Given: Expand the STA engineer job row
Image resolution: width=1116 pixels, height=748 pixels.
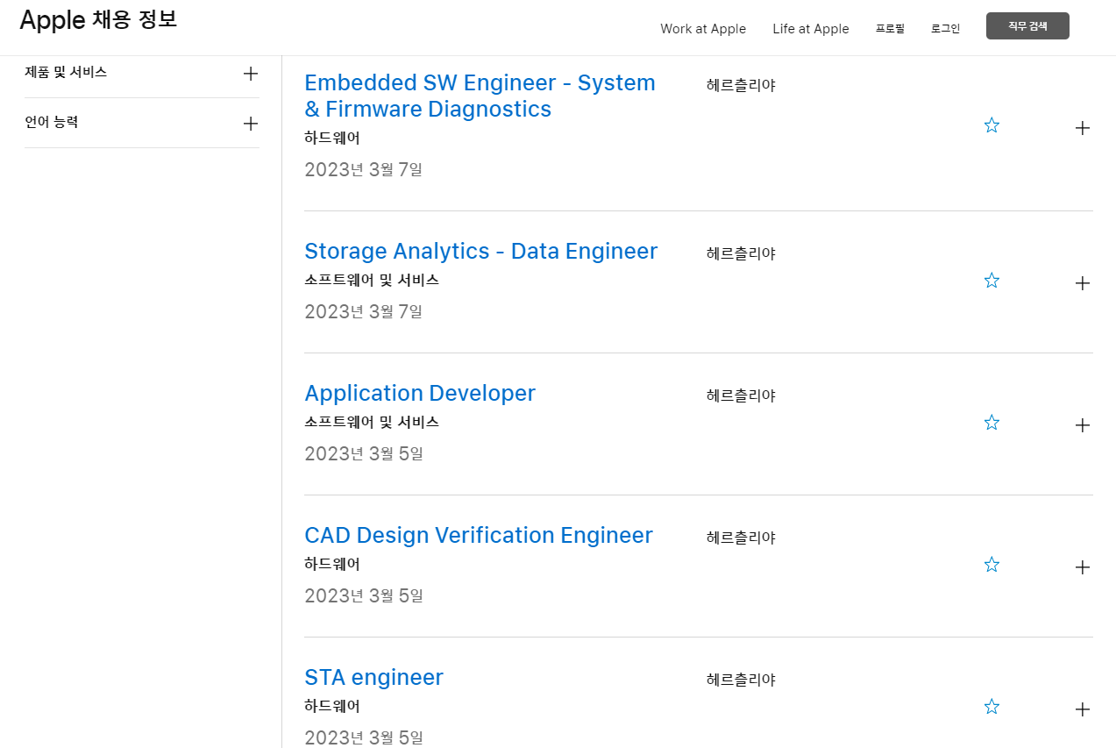Looking at the screenshot, I should pos(1083,709).
